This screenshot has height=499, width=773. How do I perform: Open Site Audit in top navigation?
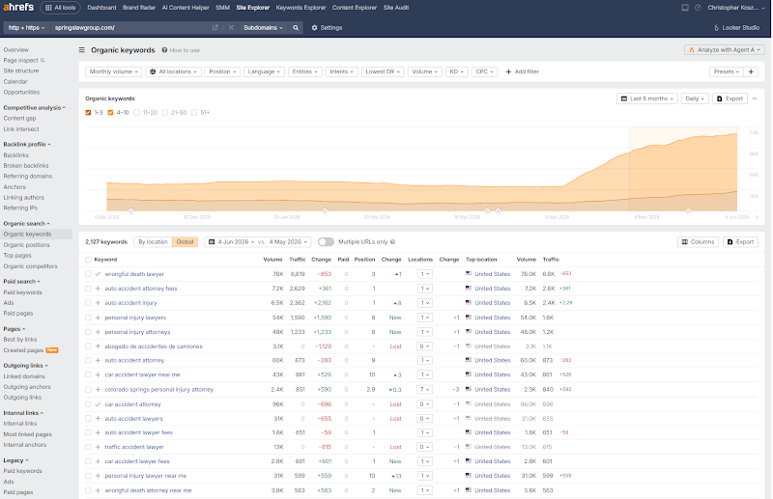coord(396,8)
